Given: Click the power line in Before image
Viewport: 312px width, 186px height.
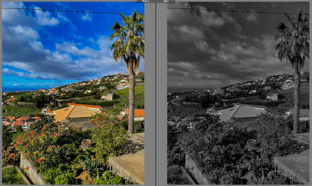Looking at the screenshot, I should coord(61,11).
